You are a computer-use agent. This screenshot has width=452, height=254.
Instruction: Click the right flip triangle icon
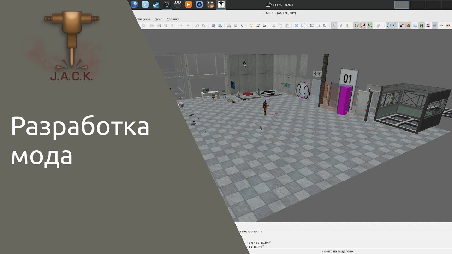point(188,25)
